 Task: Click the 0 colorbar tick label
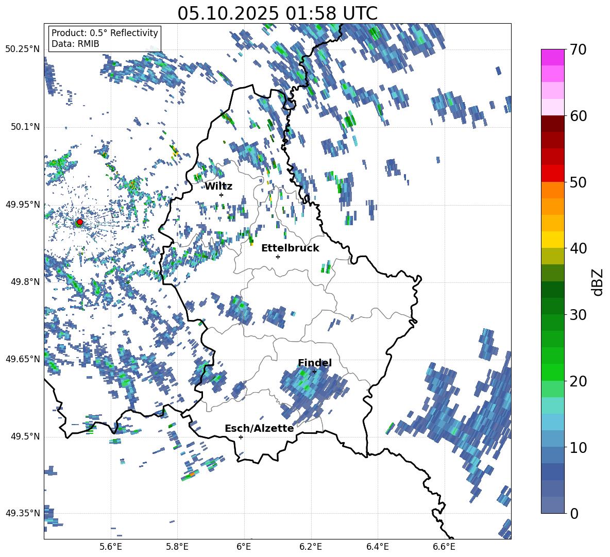[x=573, y=513]
